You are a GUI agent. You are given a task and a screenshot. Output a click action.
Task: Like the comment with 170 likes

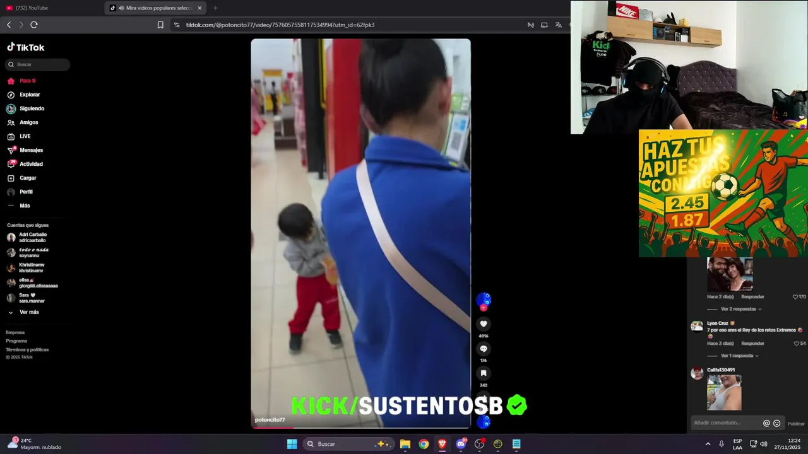(x=795, y=296)
